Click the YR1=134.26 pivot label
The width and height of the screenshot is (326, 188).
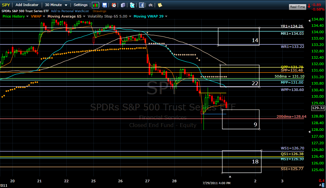pos(292,26)
